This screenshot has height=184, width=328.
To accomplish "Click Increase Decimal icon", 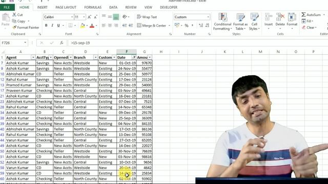I will click(x=201, y=26).
